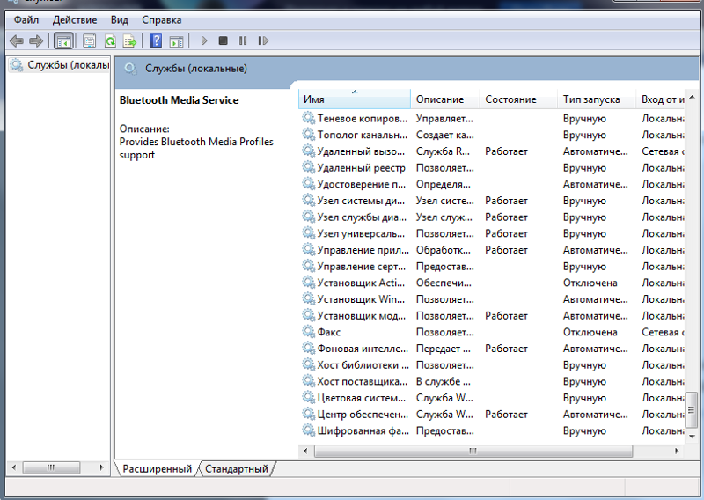The height and width of the screenshot is (500, 704).
Task: Sort by the Состояние column header
Action: pyautogui.click(x=518, y=99)
